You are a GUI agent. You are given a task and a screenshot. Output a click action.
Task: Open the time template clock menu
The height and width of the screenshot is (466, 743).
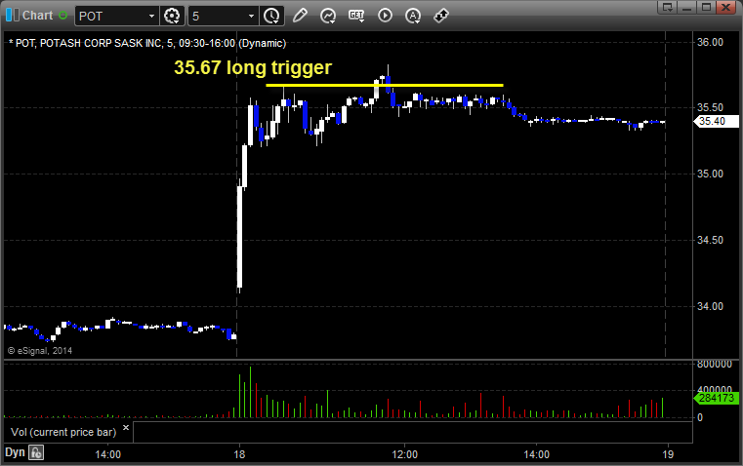pyautogui.click(x=272, y=16)
